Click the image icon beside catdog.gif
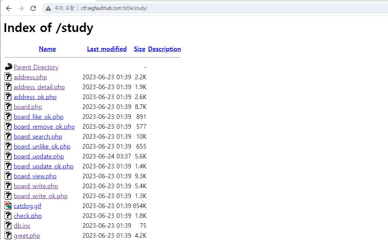This screenshot has width=388, height=240. click(x=8, y=205)
